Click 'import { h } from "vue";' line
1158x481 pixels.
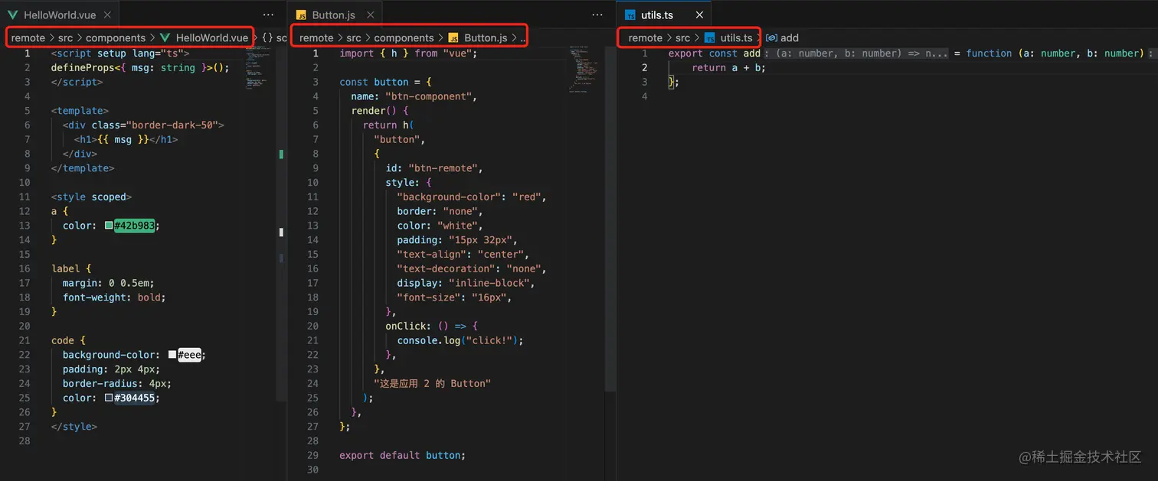click(408, 54)
